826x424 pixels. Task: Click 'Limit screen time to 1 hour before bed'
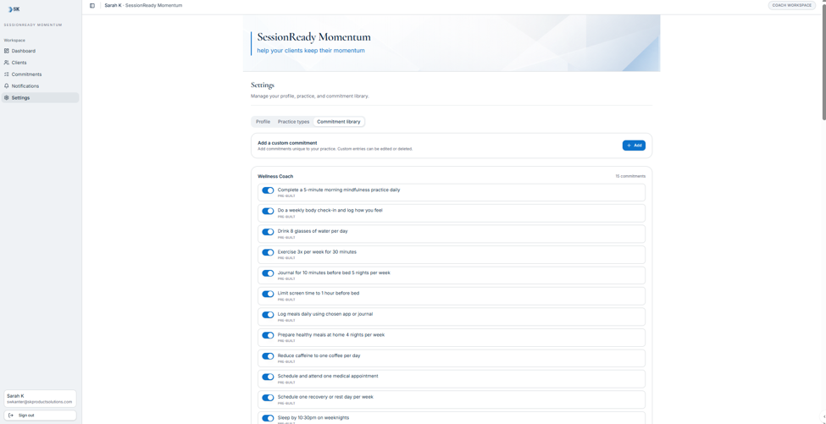coord(319,293)
